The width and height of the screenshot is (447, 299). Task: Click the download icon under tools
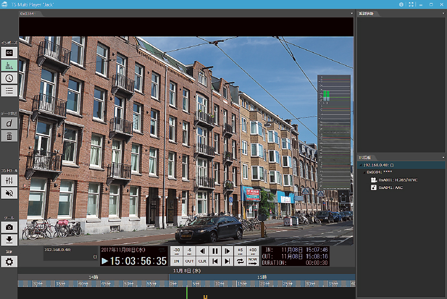pos(9,239)
